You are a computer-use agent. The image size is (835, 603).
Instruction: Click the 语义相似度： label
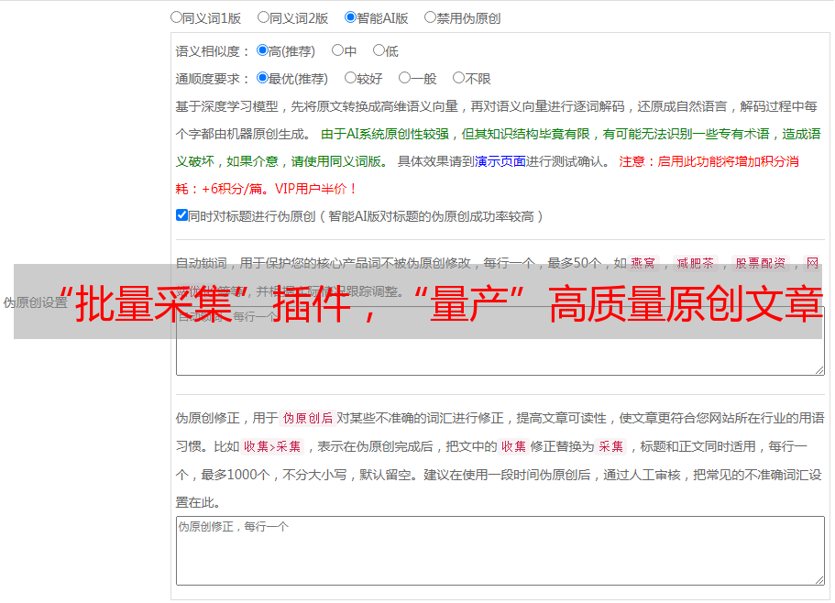[x=213, y=51]
